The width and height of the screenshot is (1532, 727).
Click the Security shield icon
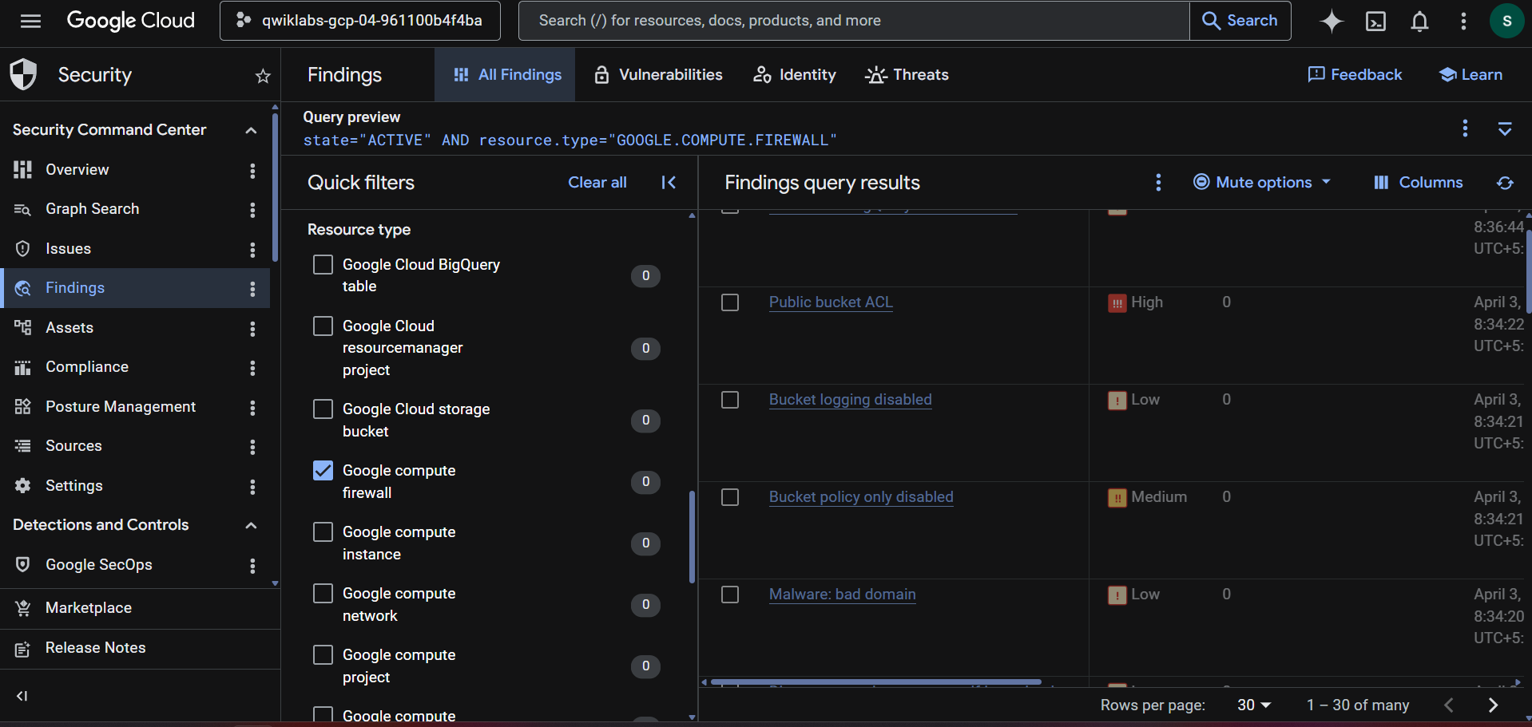point(23,74)
